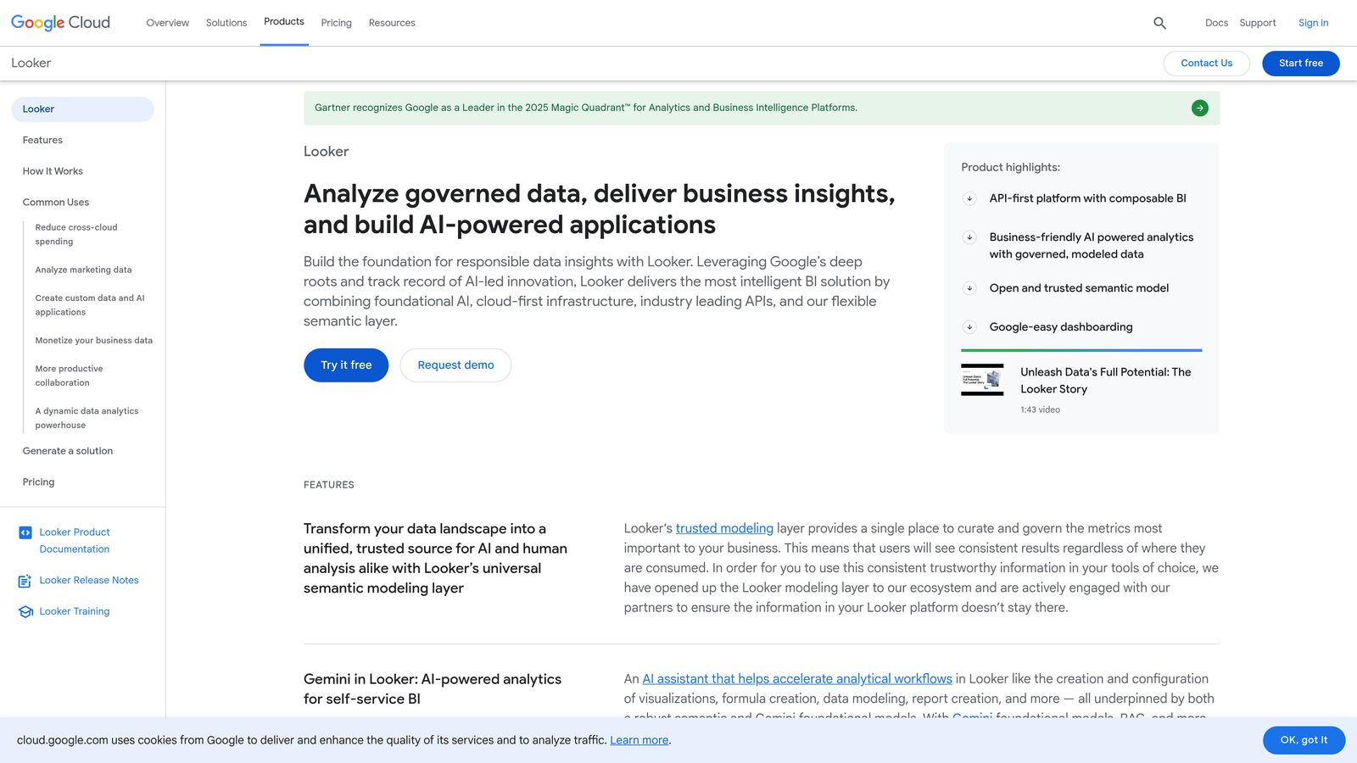
Task: Open the Support link
Action: pyautogui.click(x=1257, y=23)
